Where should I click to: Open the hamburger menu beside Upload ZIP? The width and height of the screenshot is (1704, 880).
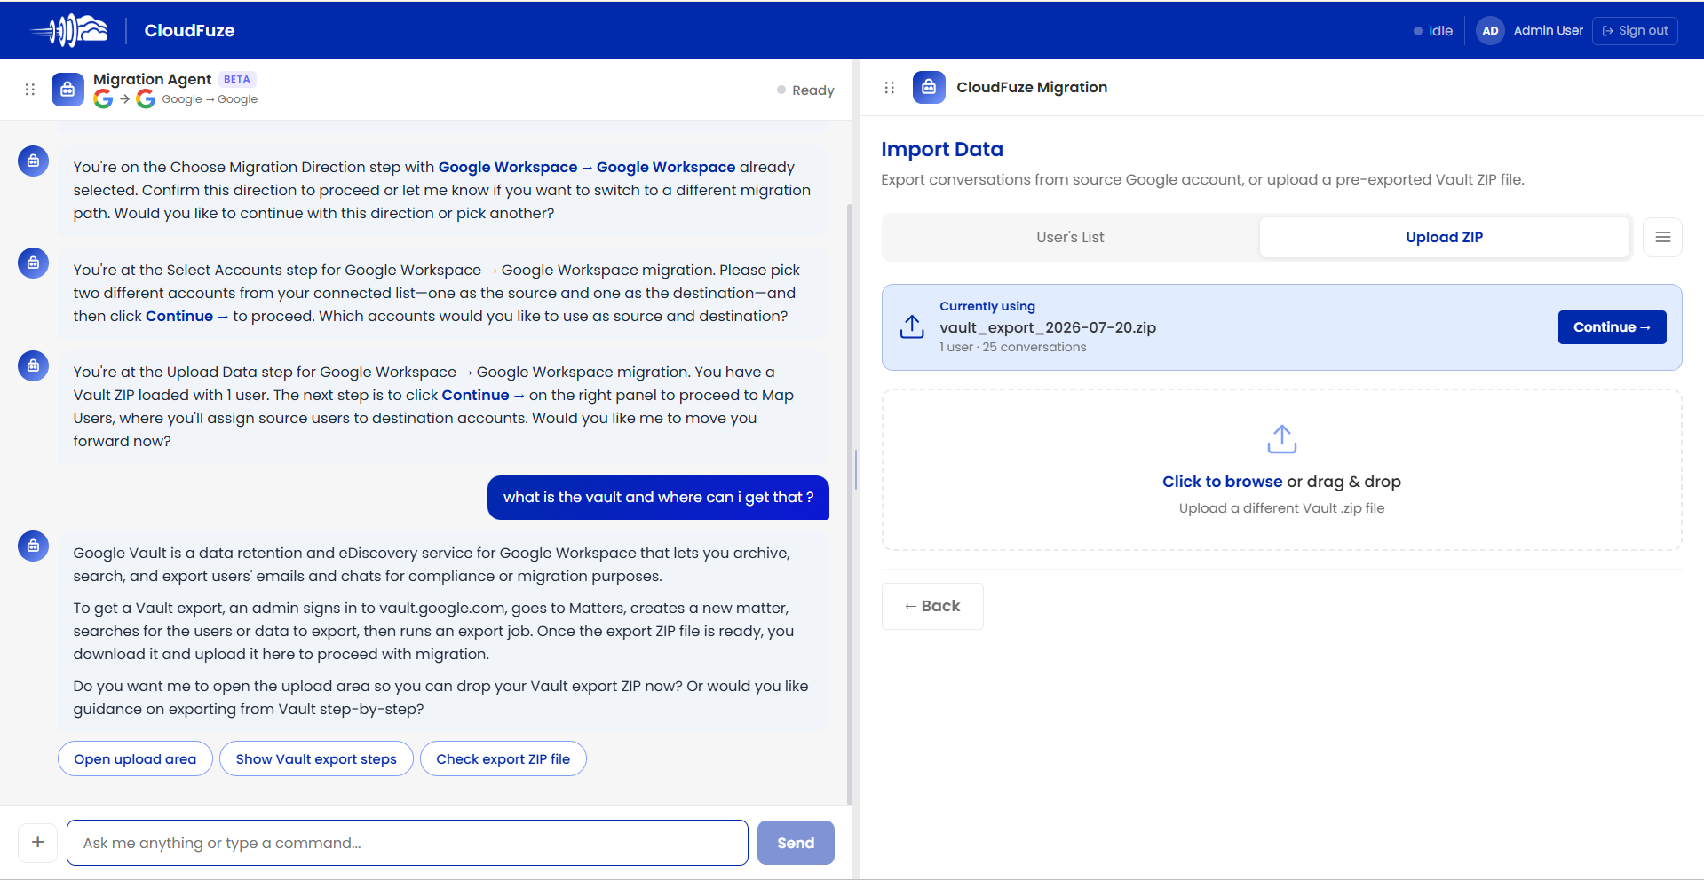tap(1662, 237)
